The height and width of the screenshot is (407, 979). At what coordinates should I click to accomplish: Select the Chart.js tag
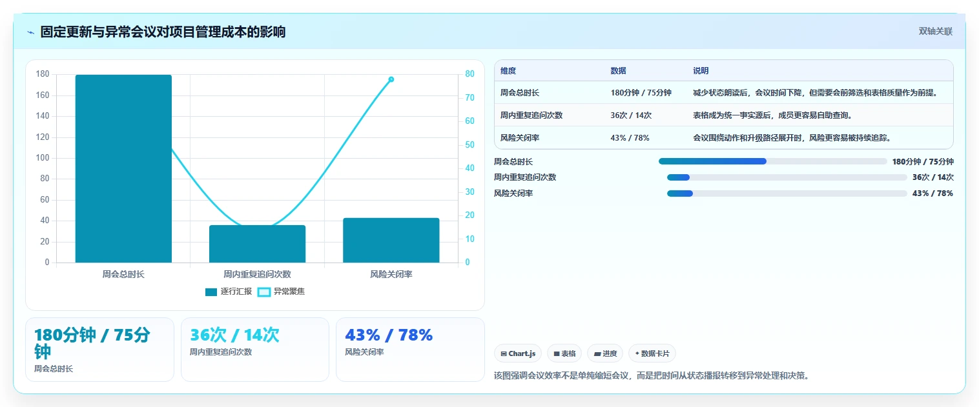click(518, 353)
